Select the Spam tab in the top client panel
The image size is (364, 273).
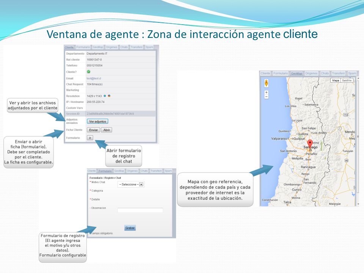tap(149, 47)
